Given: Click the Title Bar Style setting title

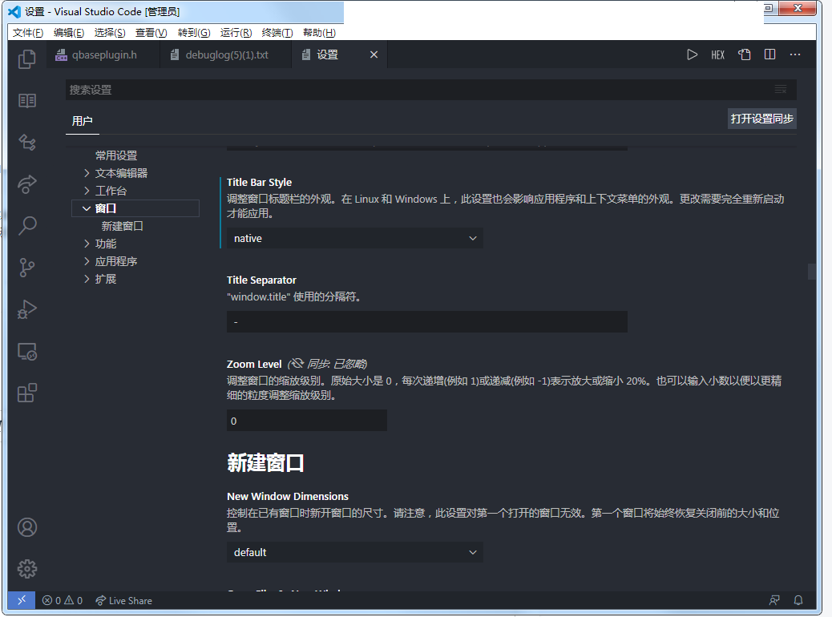Looking at the screenshot, I should [x=259, y=182].
